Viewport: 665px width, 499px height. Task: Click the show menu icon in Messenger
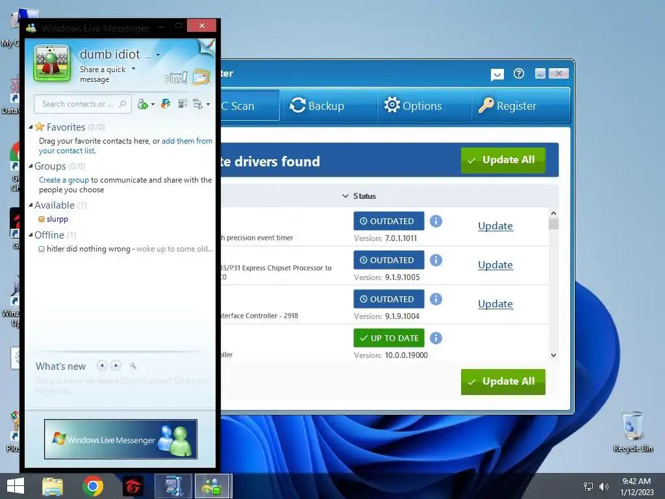pos(197,104)
